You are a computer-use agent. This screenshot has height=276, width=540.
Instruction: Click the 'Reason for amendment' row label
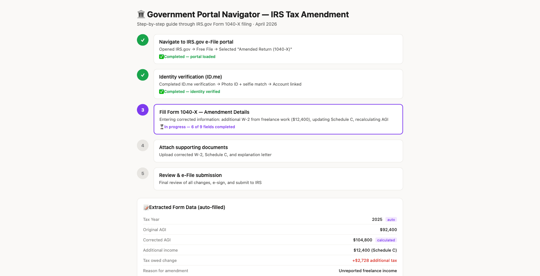pyautogui.click(x=166, y=271)
